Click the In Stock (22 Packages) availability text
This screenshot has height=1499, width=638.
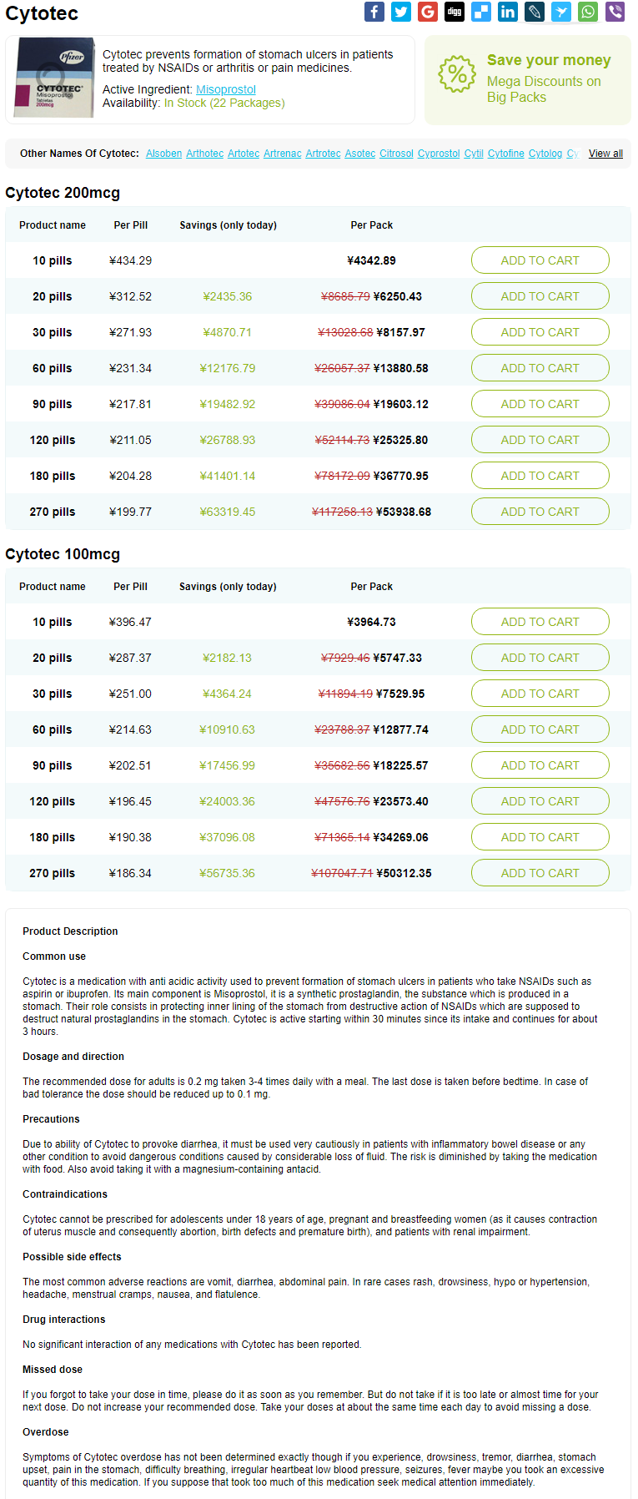[224, 103]
